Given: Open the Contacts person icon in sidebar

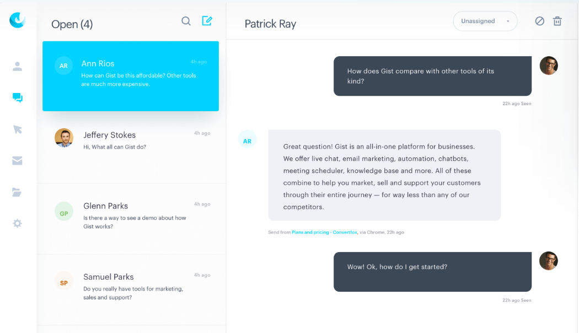Looking at the screenshot, I should pyautogui.click(x=18, y=67).
